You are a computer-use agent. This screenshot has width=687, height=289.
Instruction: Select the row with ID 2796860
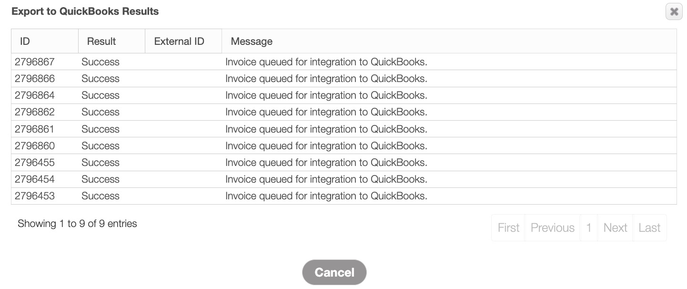(x=35, y=146)
